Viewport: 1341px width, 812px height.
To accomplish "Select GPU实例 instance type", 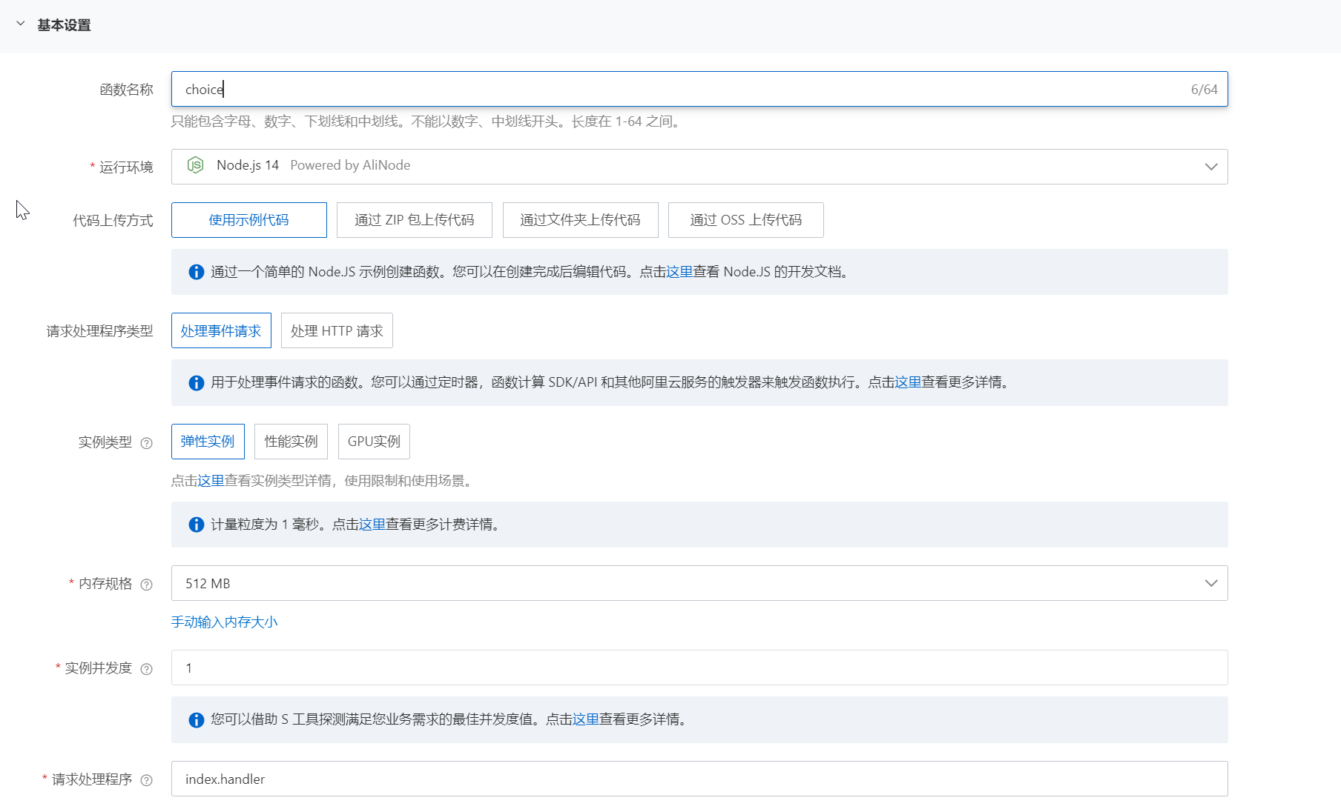I will pyautogui.click(x=374, y=442).
